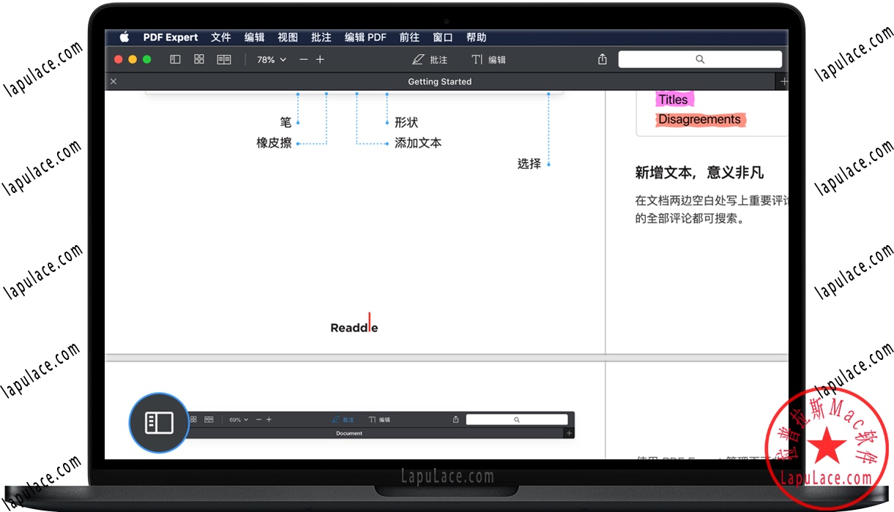Close the Getting Started tab with X
The width and height of the screenshot is (894, 512).
pos(113,81)
